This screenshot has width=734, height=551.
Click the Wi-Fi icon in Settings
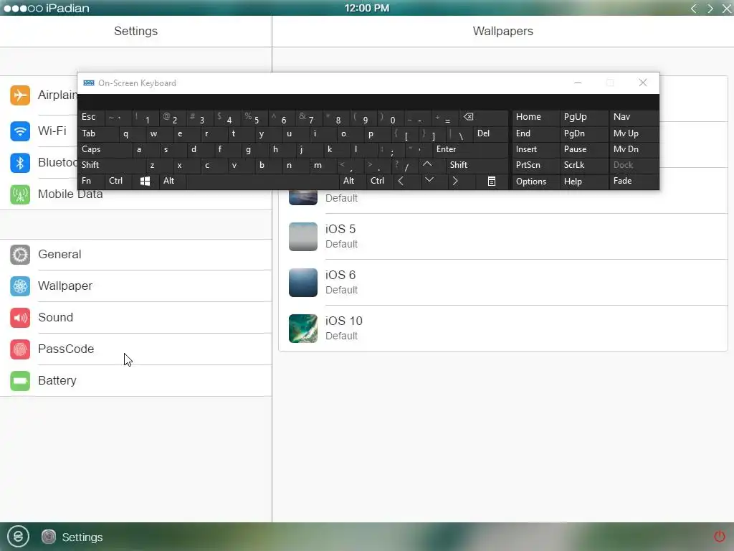click(x=20, y=131)
